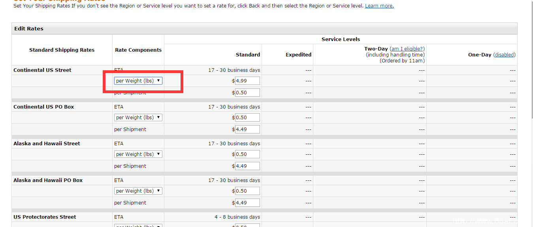533x227 pixels.
Task: Click the 'am I eligible?' Two-Day link
Action: 407,49
